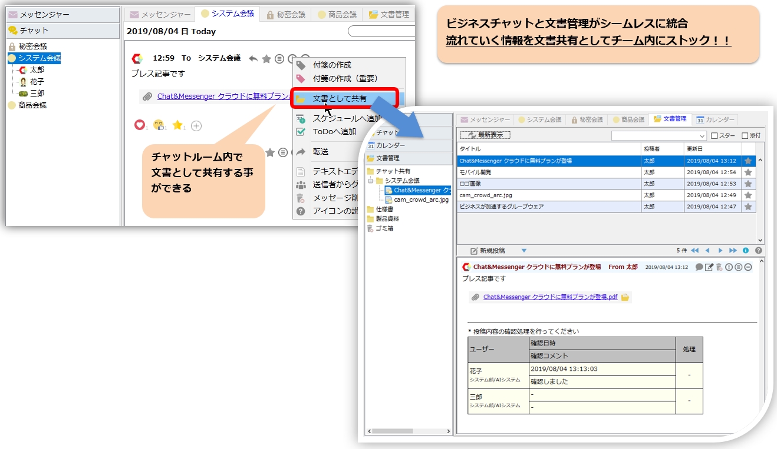777x449 pixels.
Task: Star the ロゴ画像 document row
Action: coord(748,184)
